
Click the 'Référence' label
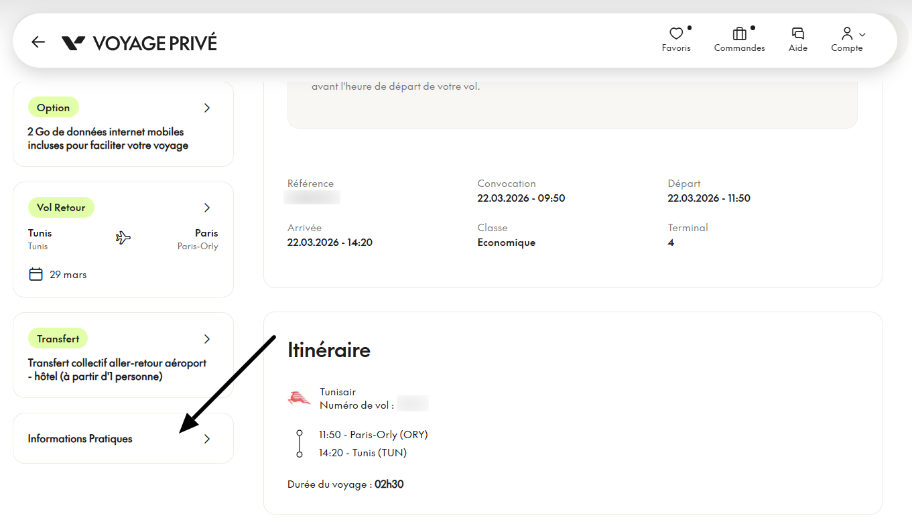pyautogui.click(x=310, y=184)
